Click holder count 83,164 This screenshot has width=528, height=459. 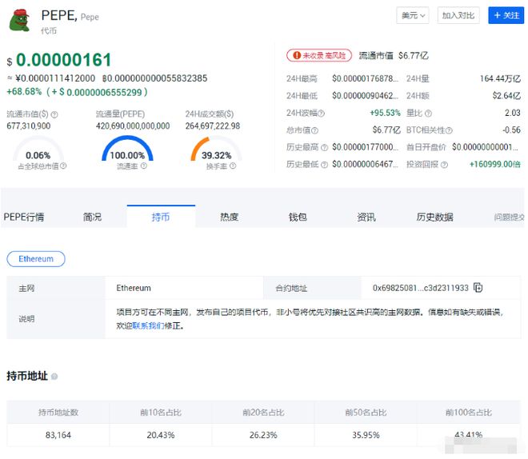[x=58, y=435]
